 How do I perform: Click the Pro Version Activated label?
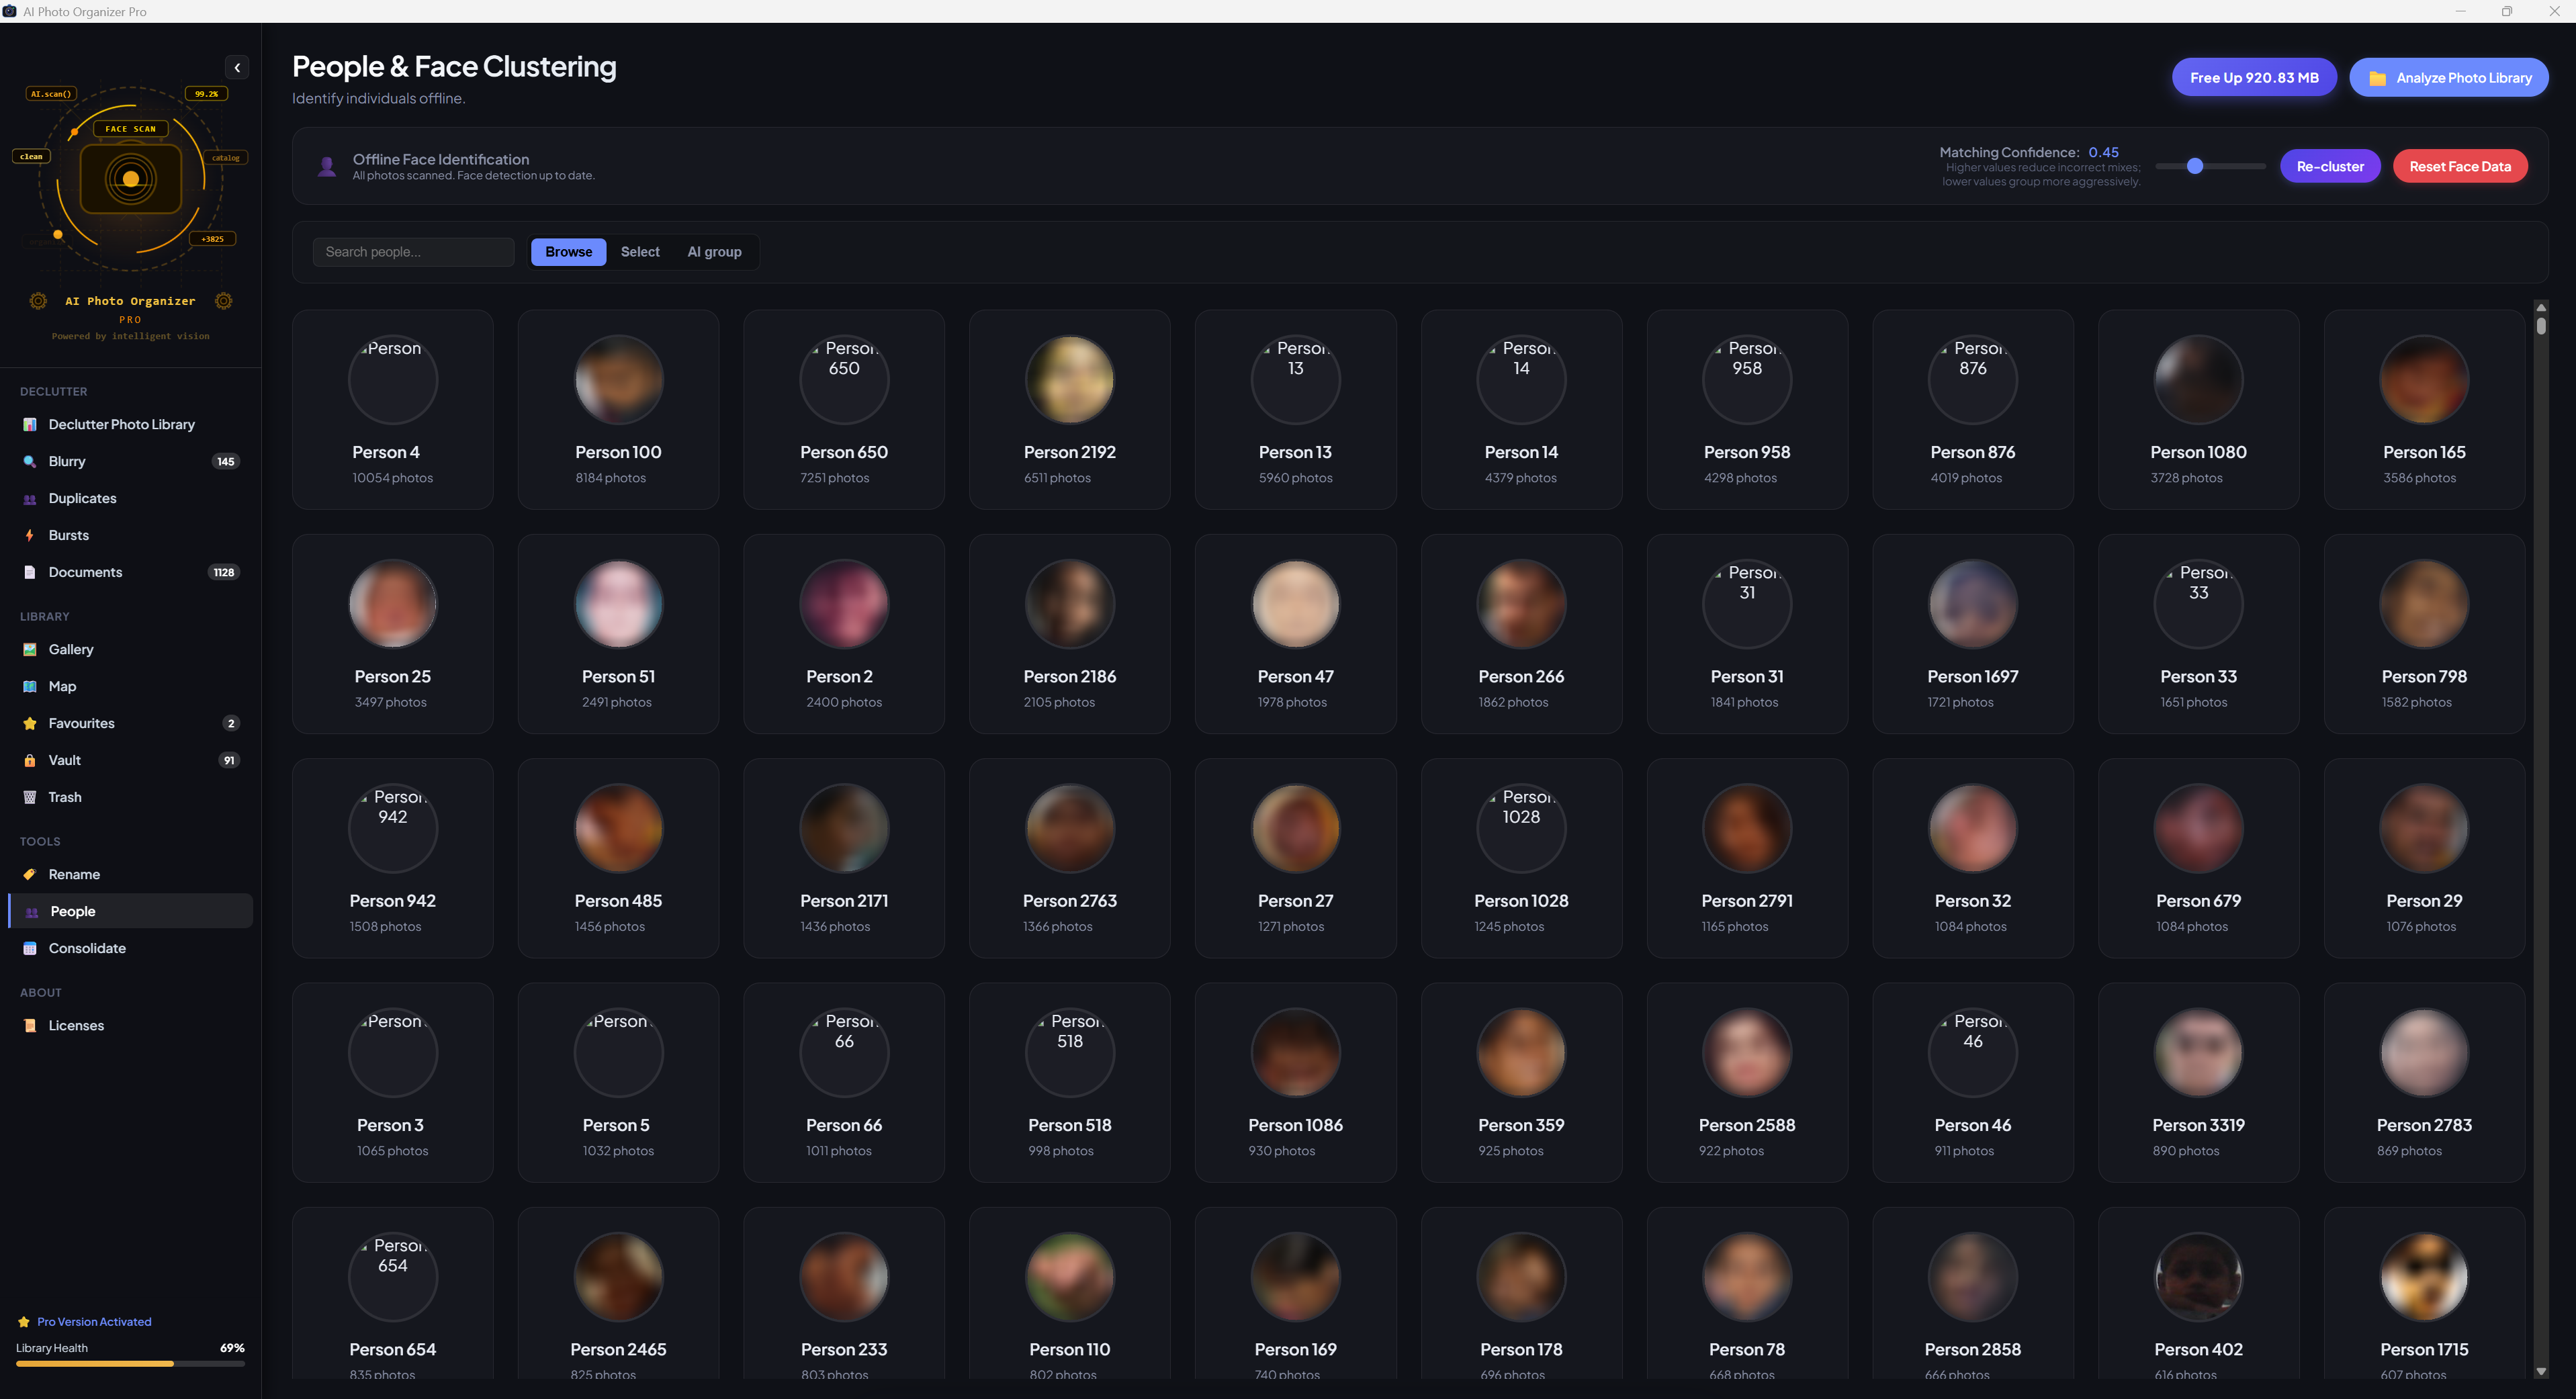[x=94, y=1321]
